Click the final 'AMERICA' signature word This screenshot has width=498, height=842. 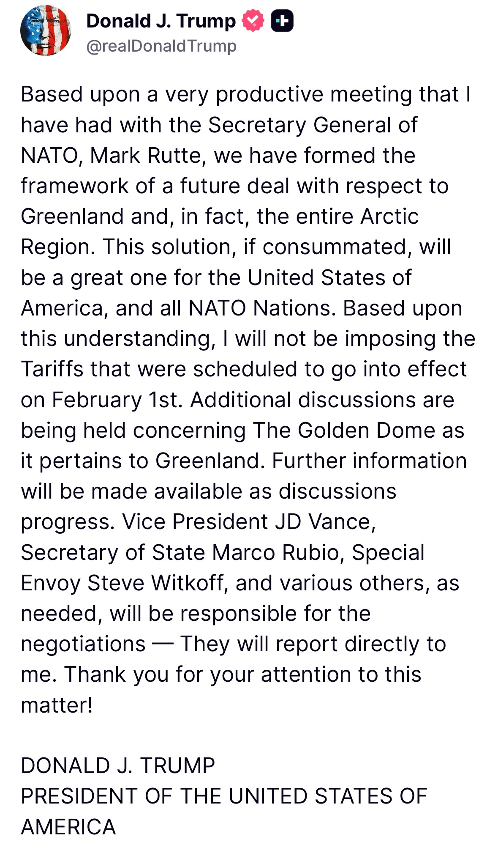tap(68, 827)
